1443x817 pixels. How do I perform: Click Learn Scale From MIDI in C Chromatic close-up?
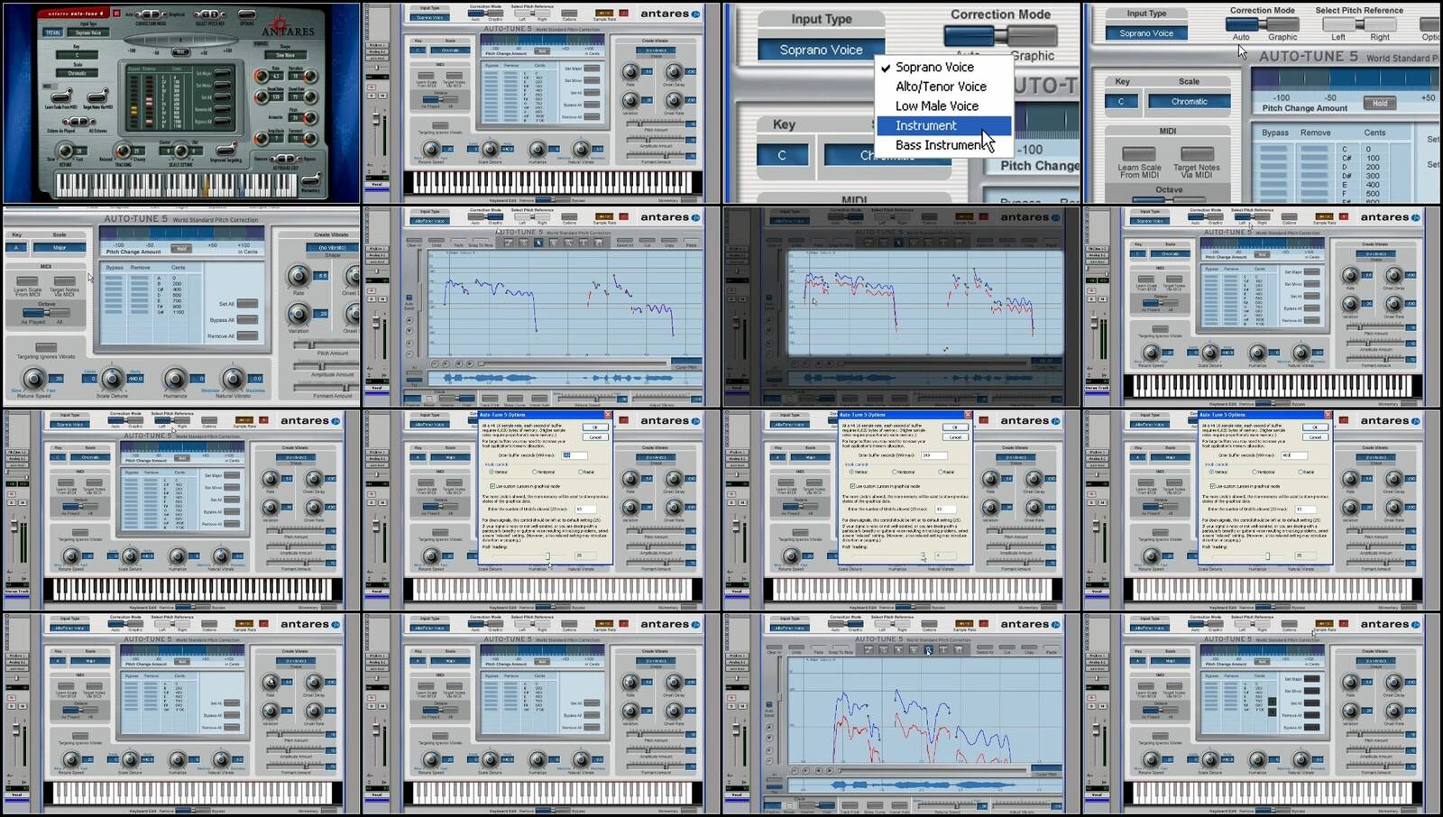click(1138, 154)
